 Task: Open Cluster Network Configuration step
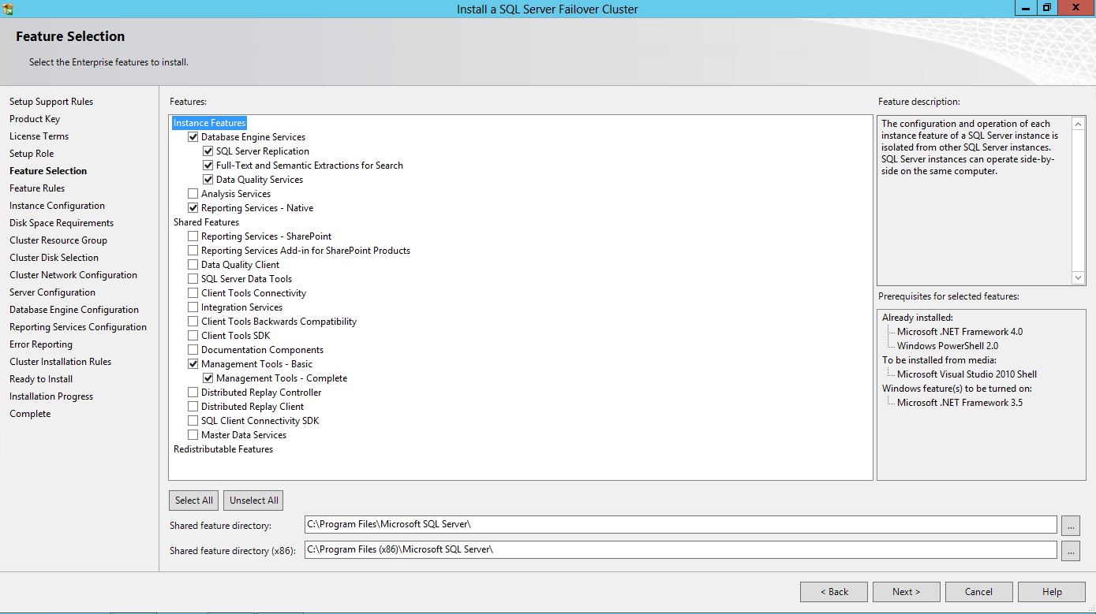73,275
